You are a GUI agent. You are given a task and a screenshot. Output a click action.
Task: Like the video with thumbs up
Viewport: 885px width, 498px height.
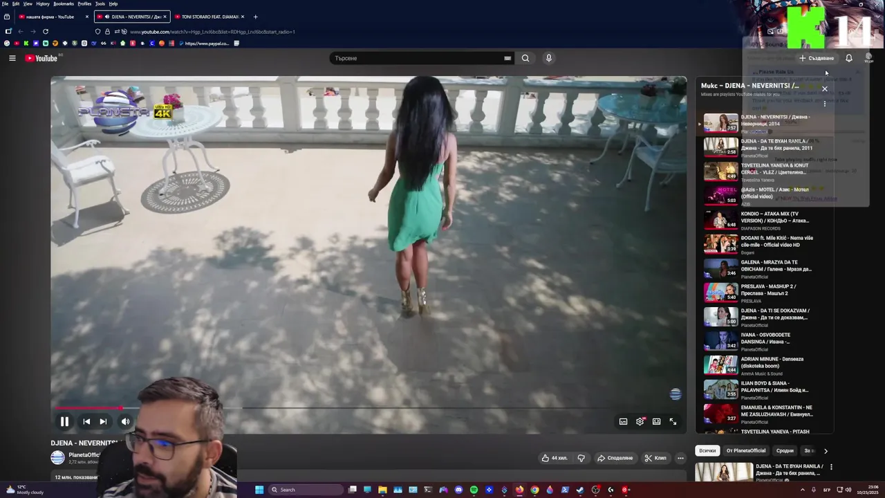(555, 458)
